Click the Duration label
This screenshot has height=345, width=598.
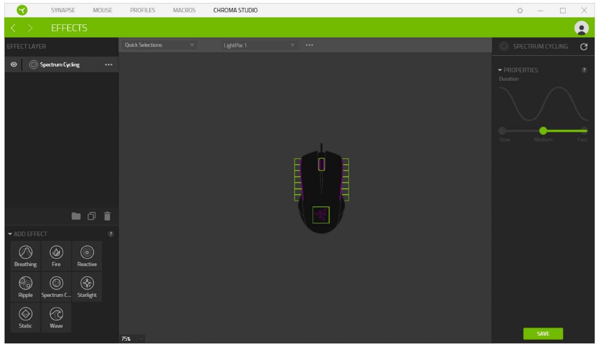point(509,79)
